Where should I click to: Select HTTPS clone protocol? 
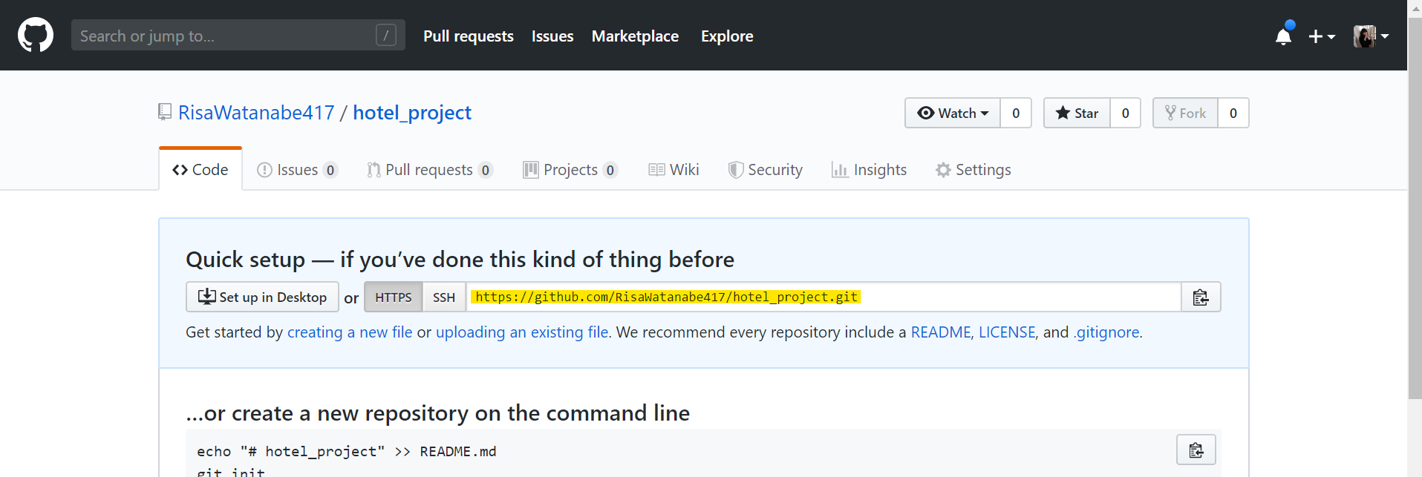[x=393, y=297]
